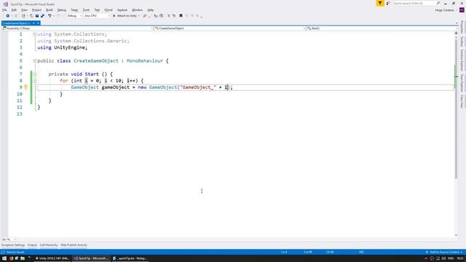Click the Quick Launch search magnifier

point(438,3)
